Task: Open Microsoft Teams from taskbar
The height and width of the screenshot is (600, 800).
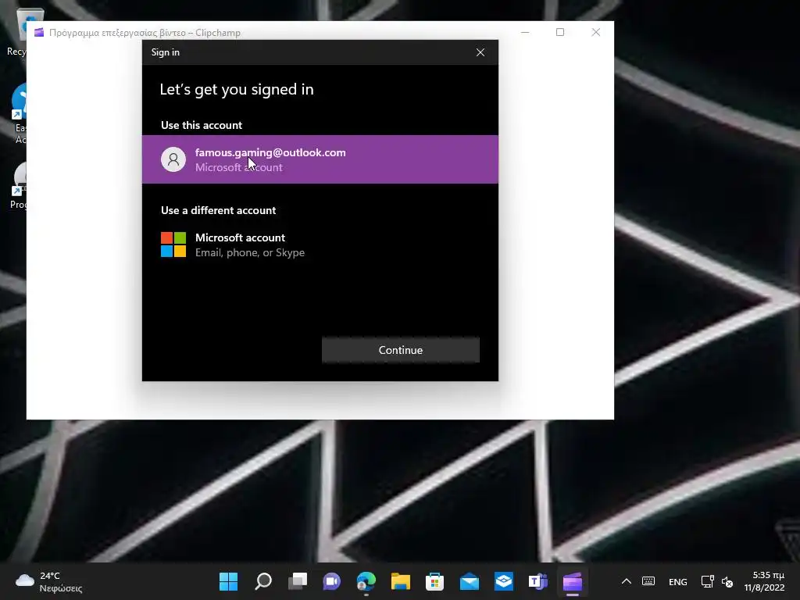Action: point(537,581)
